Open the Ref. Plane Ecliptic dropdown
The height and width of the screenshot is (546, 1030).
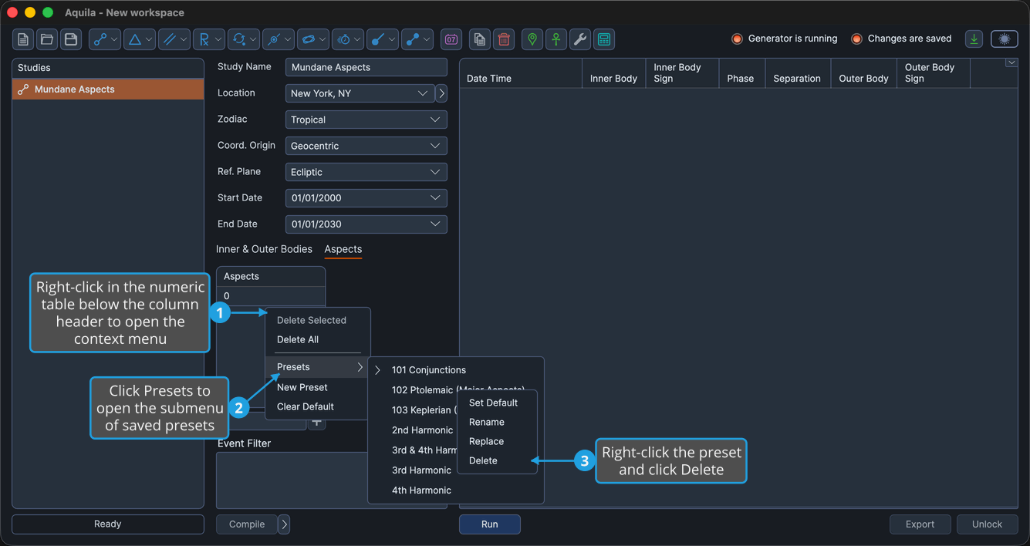coord(366,172)
